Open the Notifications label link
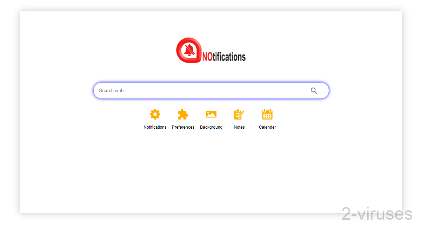421x225 pixels. point(155,127)
